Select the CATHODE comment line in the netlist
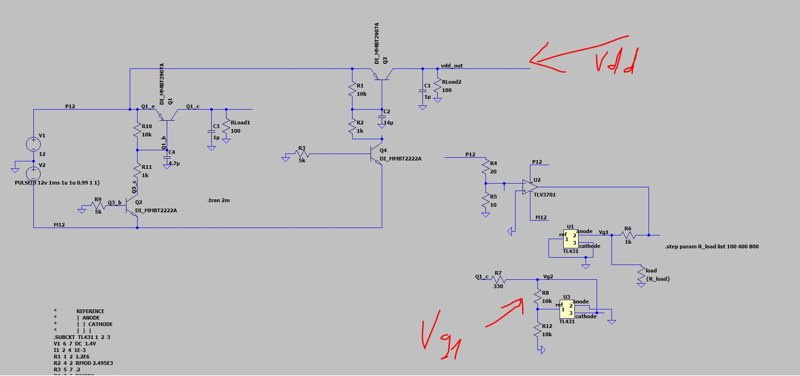800x376 pixels. click(83, 324)
